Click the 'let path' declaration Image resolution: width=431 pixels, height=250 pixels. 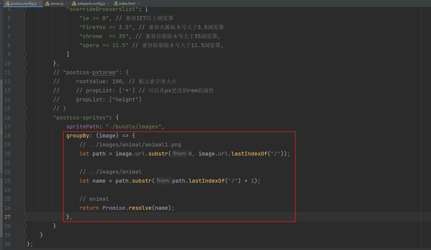point(92,154)
